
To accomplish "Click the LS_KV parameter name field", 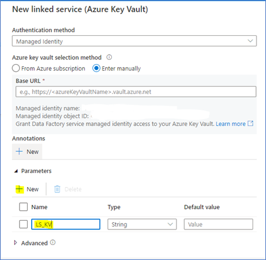I will click(66, 224).
